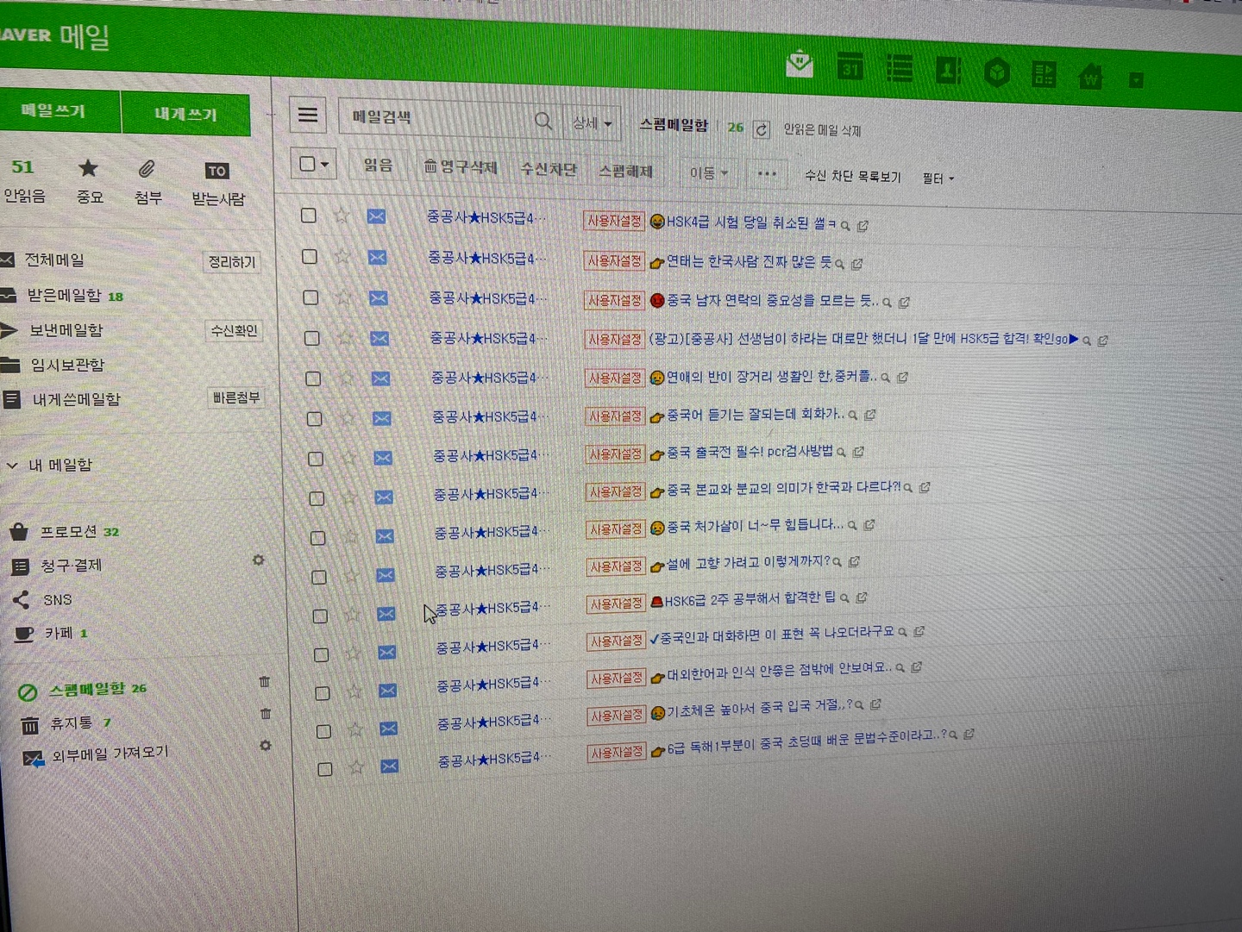Click envelope icon of HSK6급 2주 공부해서 mail
This screenshot has width=1242, height=932.
point(386,614)
